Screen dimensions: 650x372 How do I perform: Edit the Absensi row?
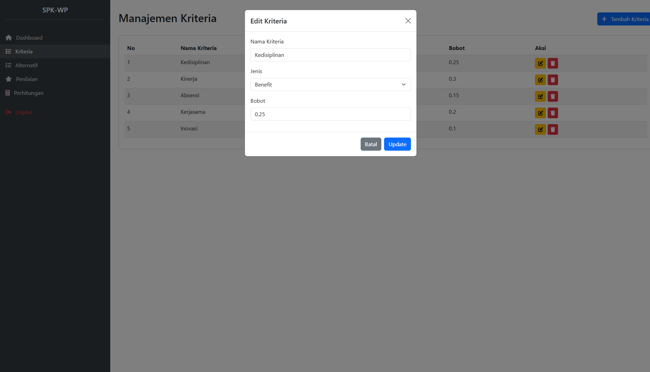tap(540, 97)
